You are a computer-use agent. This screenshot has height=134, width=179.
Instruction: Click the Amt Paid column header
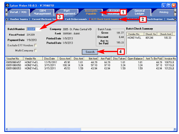[x=105, y=58]
